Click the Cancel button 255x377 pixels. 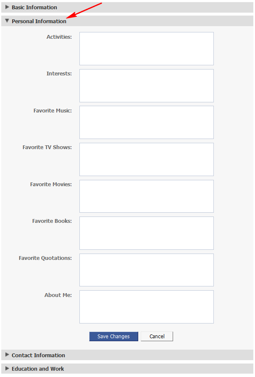click(x=157, y=337)
